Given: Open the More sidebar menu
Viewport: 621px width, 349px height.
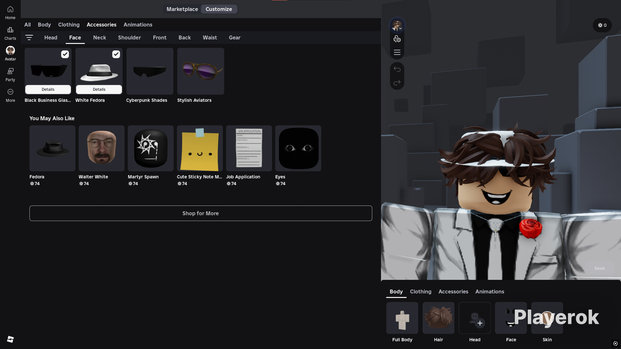Looking at the screenshot, I should 10,95.
